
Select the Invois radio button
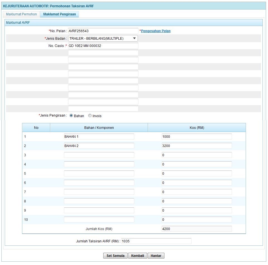coord(90,115)
